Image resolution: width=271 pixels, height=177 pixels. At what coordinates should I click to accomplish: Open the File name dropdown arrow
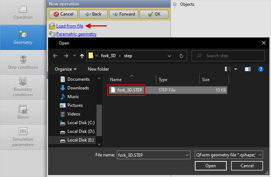187,155
